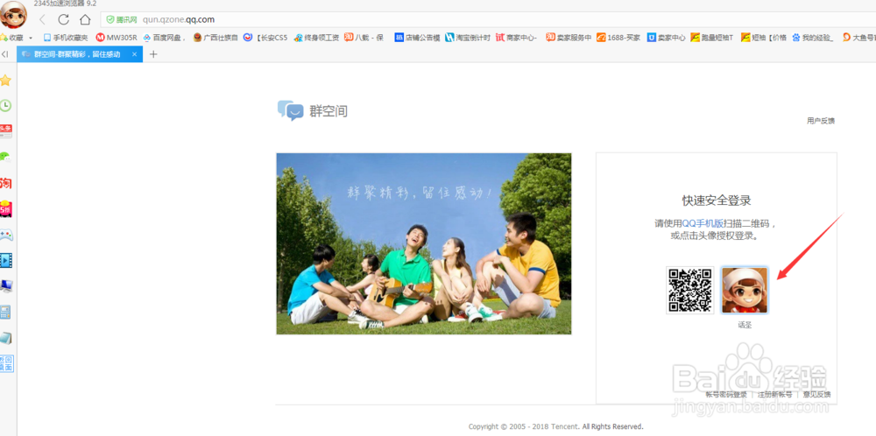Expand the 收藏 dropdown arrow
The height and width of the screenshot is (436, 876).
(x=31, y=38)
